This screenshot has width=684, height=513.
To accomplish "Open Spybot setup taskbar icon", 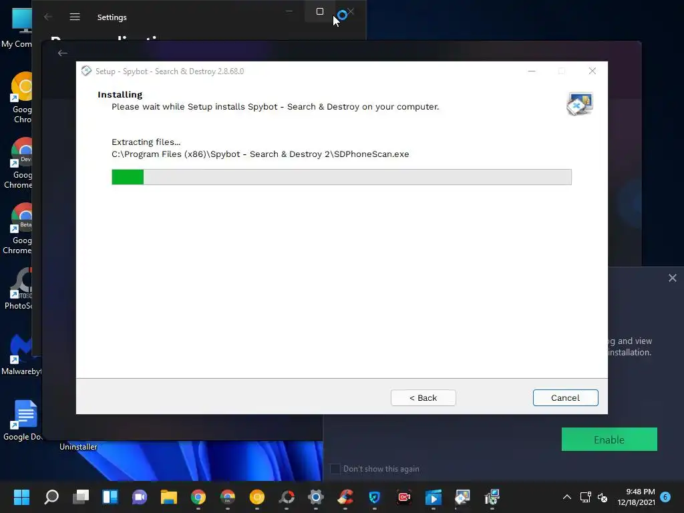I will (463, 497).
